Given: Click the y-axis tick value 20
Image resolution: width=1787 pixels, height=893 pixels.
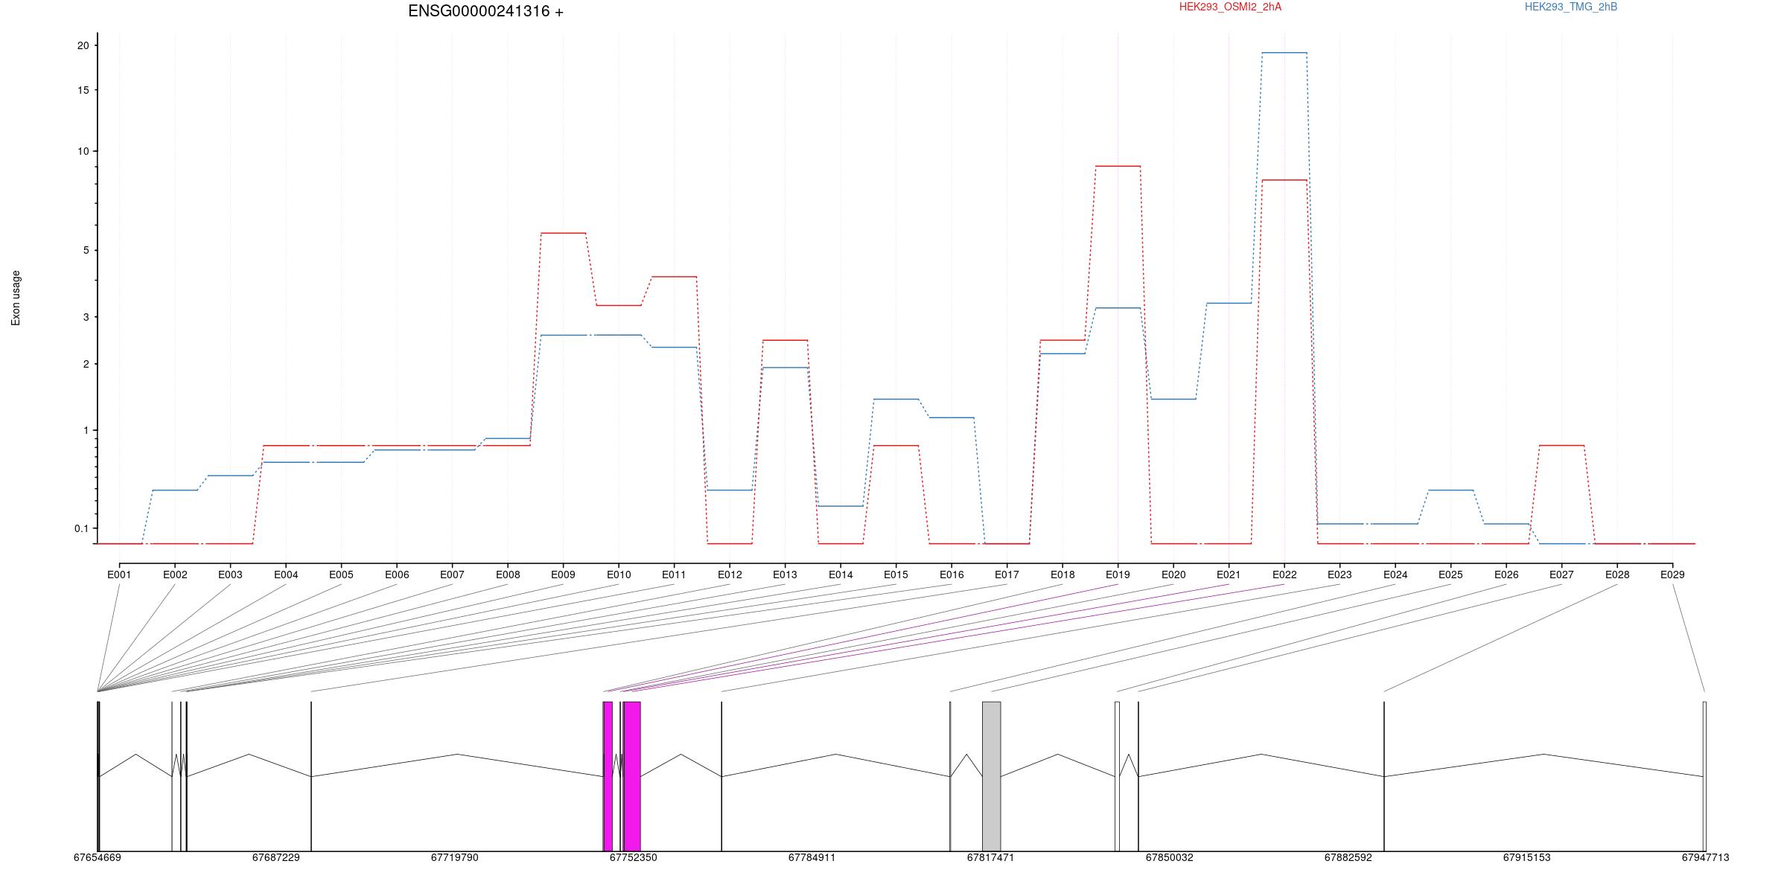Looking at the screenshot, I should [83, 45].
